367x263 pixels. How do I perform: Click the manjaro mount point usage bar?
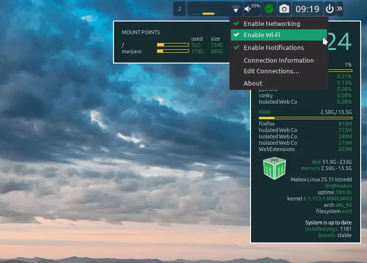coord(173,51)
